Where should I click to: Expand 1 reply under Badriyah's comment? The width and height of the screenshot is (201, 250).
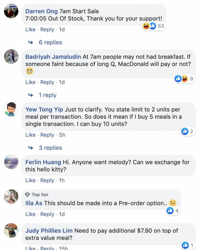click(x=47, y=95)
